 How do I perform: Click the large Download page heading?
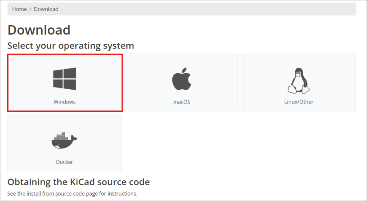point(39,30)
